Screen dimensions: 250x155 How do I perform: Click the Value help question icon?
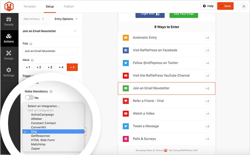pos(32,60)
